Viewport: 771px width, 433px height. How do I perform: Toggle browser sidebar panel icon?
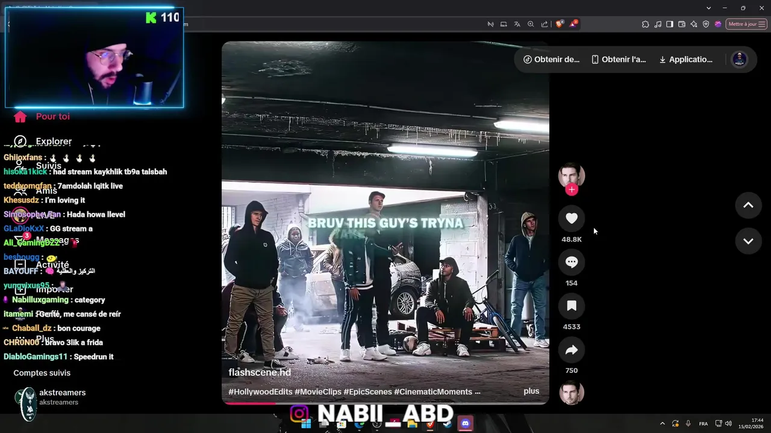click(x=670, y=24)
